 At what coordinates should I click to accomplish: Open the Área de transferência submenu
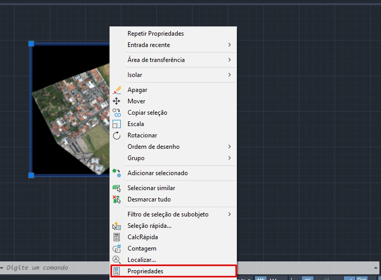coord(173,60)
